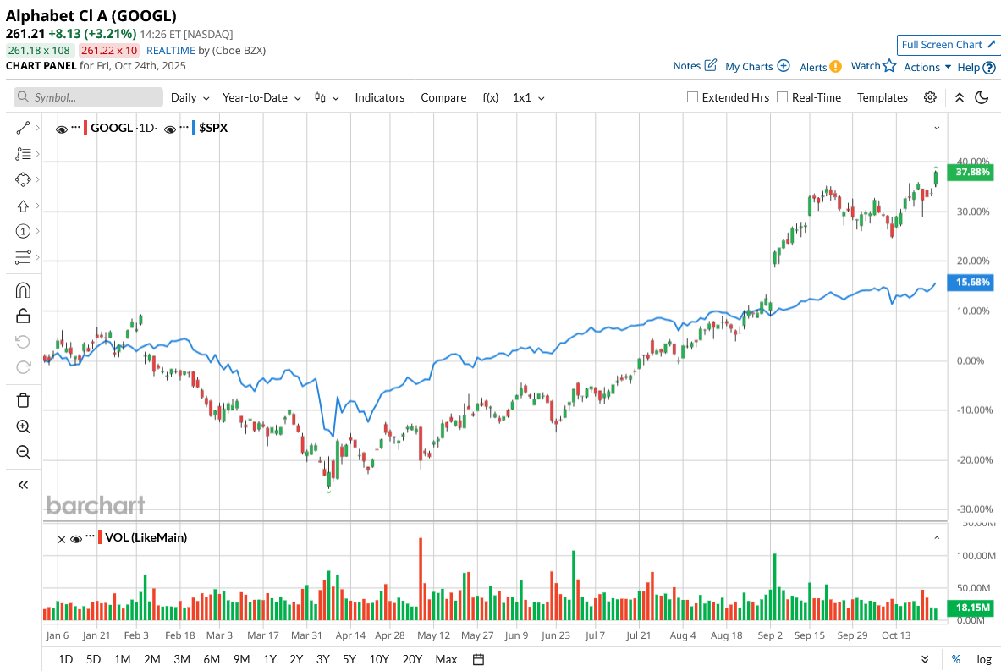Toggle log scale mode
Image resolution: width=1001 pixels, height=671 pixels.
click(x=984, y=659)
